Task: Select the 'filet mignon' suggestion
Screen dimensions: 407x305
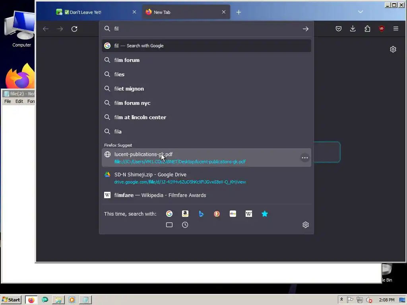Action: click(x=206, y=89)
